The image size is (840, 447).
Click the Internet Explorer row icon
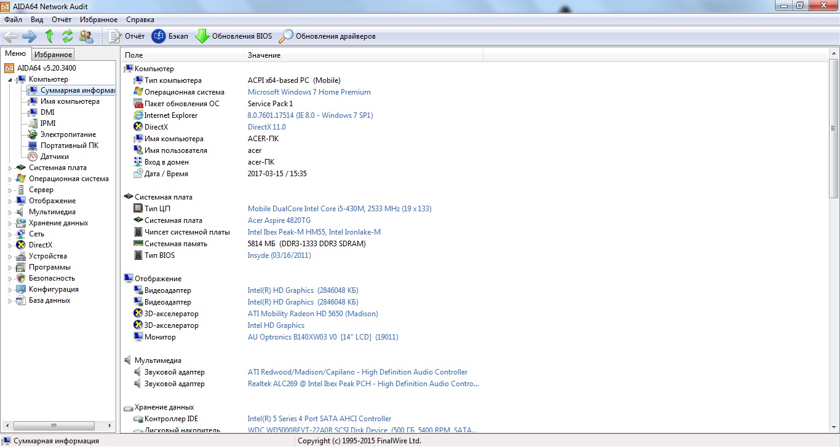pos(138,115)
